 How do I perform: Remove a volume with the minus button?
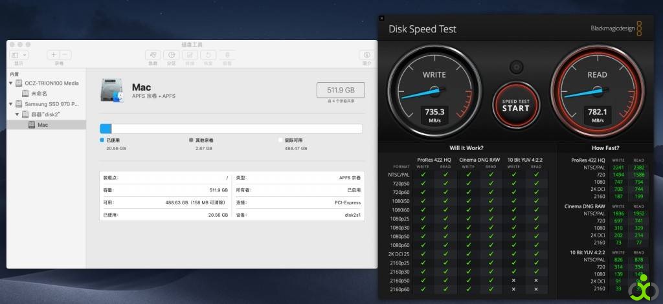coord(65,55)
